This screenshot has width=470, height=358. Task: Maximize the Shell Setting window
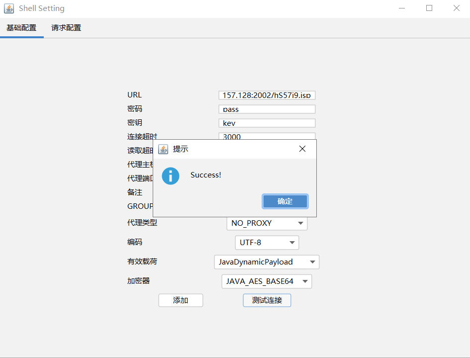point(429,8)
